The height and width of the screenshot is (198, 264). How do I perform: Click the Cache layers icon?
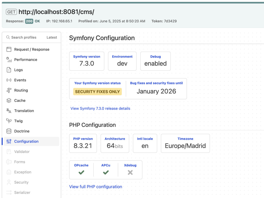pyautogui.click(x=9, y=101)
